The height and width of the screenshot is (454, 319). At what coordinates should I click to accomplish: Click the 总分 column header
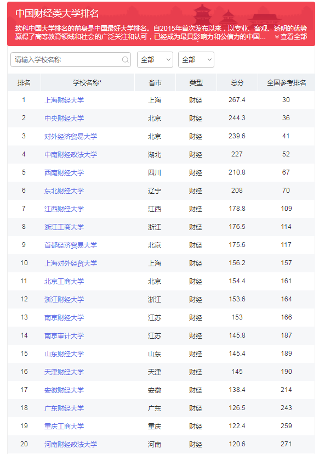[x=237, y=82]
